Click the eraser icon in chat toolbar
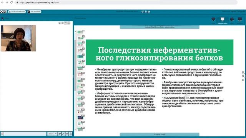Image resolution: width=246 pixels, height=138 pixels. coord(60,134)
